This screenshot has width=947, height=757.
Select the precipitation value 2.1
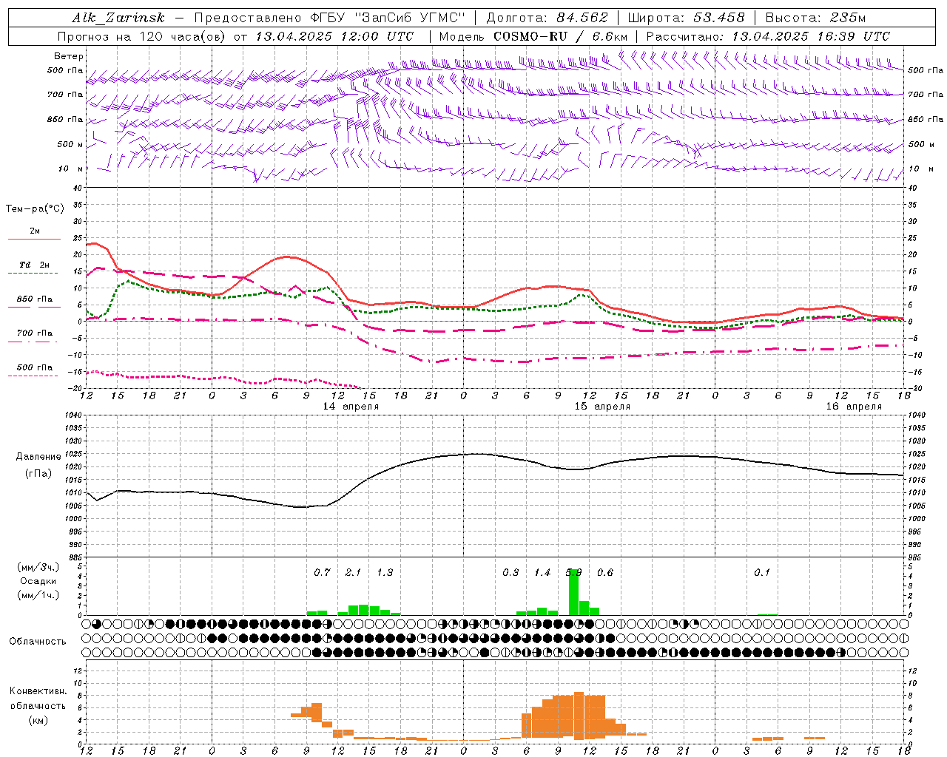(x=354, y=573)
